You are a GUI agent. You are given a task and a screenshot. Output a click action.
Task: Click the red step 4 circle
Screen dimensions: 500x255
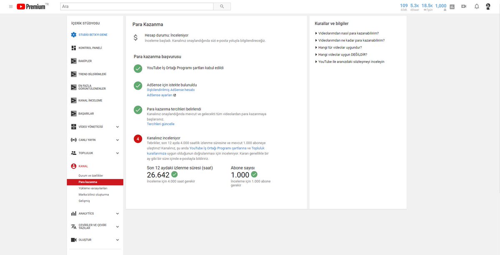138,139
